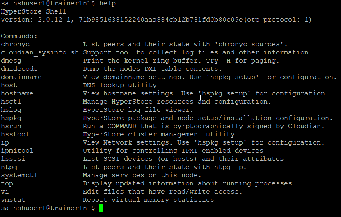The height and width of the screenshot is (217, 341).
Task: Click the 'HyperStore cluster management utility.' description
Action: tap(160, 134)
